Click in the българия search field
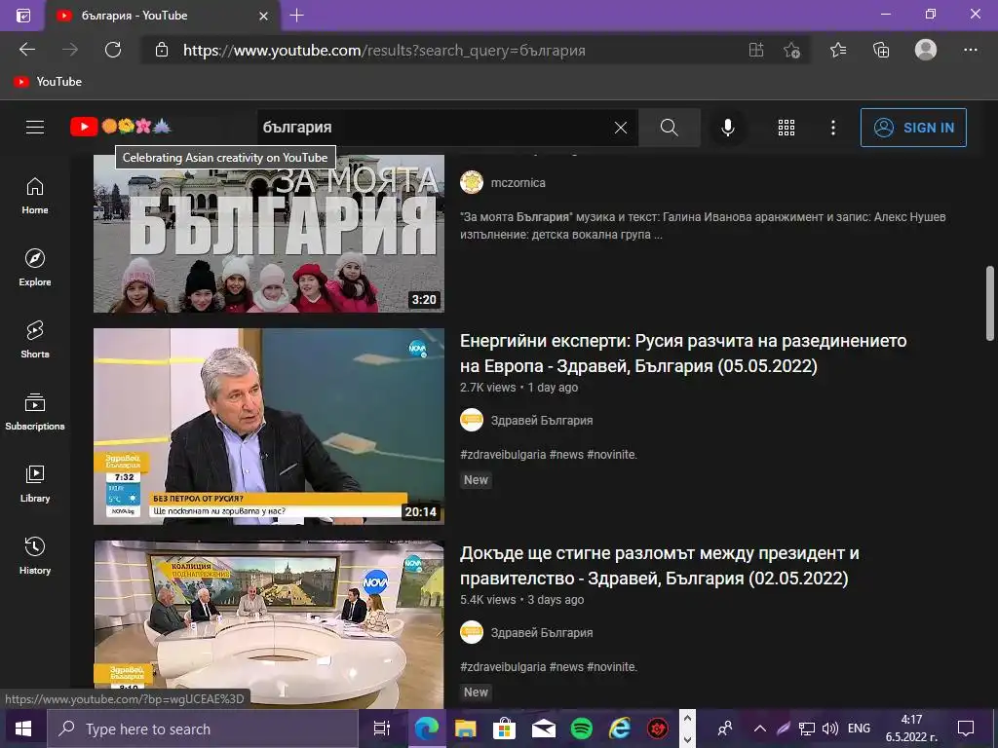The width and height of the screenshot is (998, 748). point(433,128)
